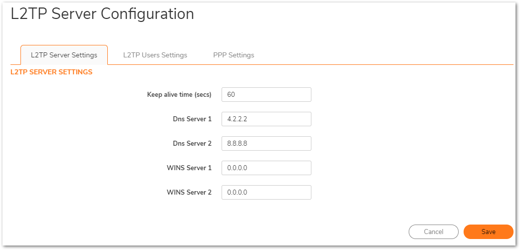Select the WINS Server 1 input box

tap(266, 168)
